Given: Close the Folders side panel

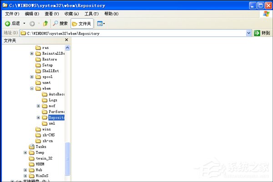Looking at the screenshot, I should point(66,40).
